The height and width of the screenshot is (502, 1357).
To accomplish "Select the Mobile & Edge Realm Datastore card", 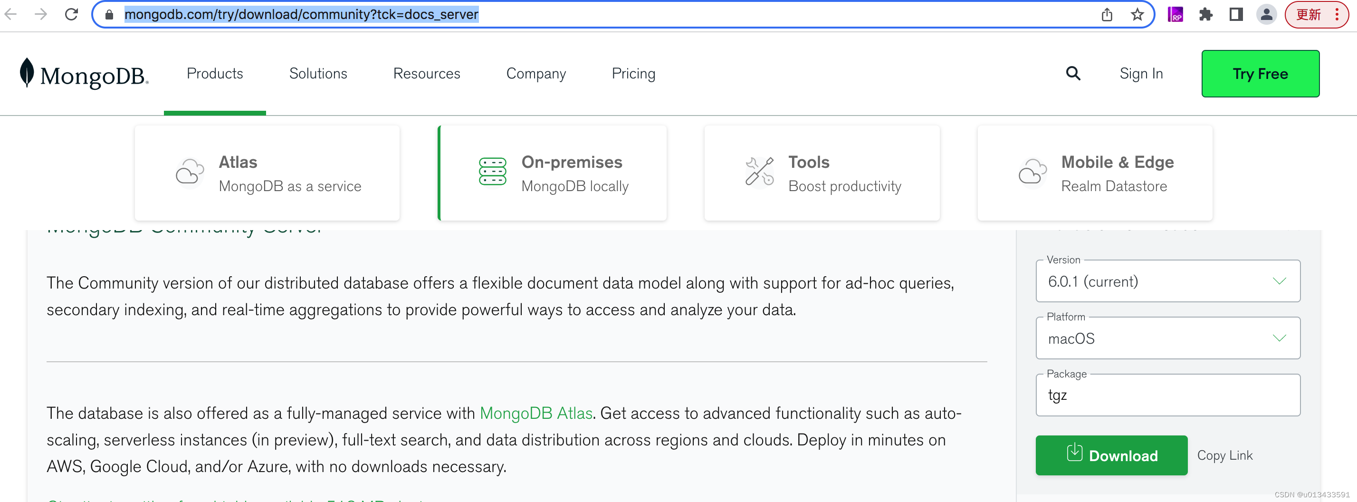I will 1095,173.
